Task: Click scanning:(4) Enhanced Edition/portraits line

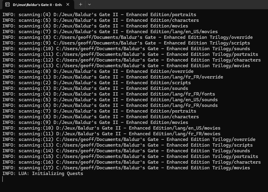Action: [x=99, y=15]
